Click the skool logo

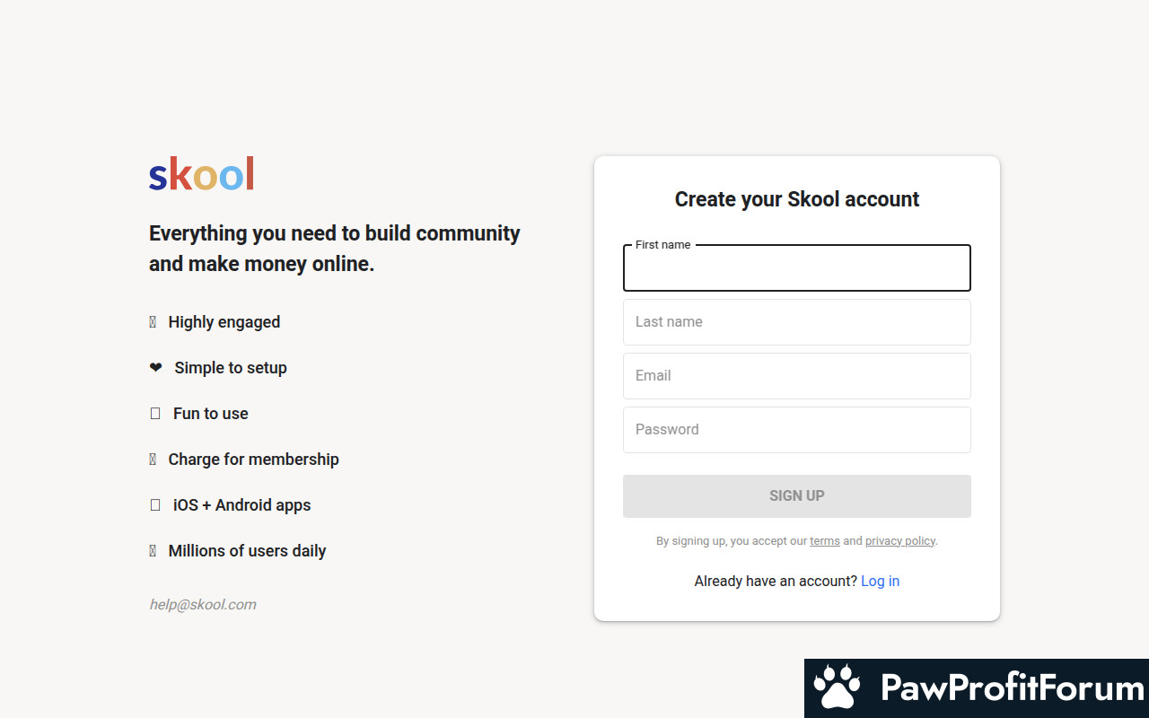click(x=201, y=173)
